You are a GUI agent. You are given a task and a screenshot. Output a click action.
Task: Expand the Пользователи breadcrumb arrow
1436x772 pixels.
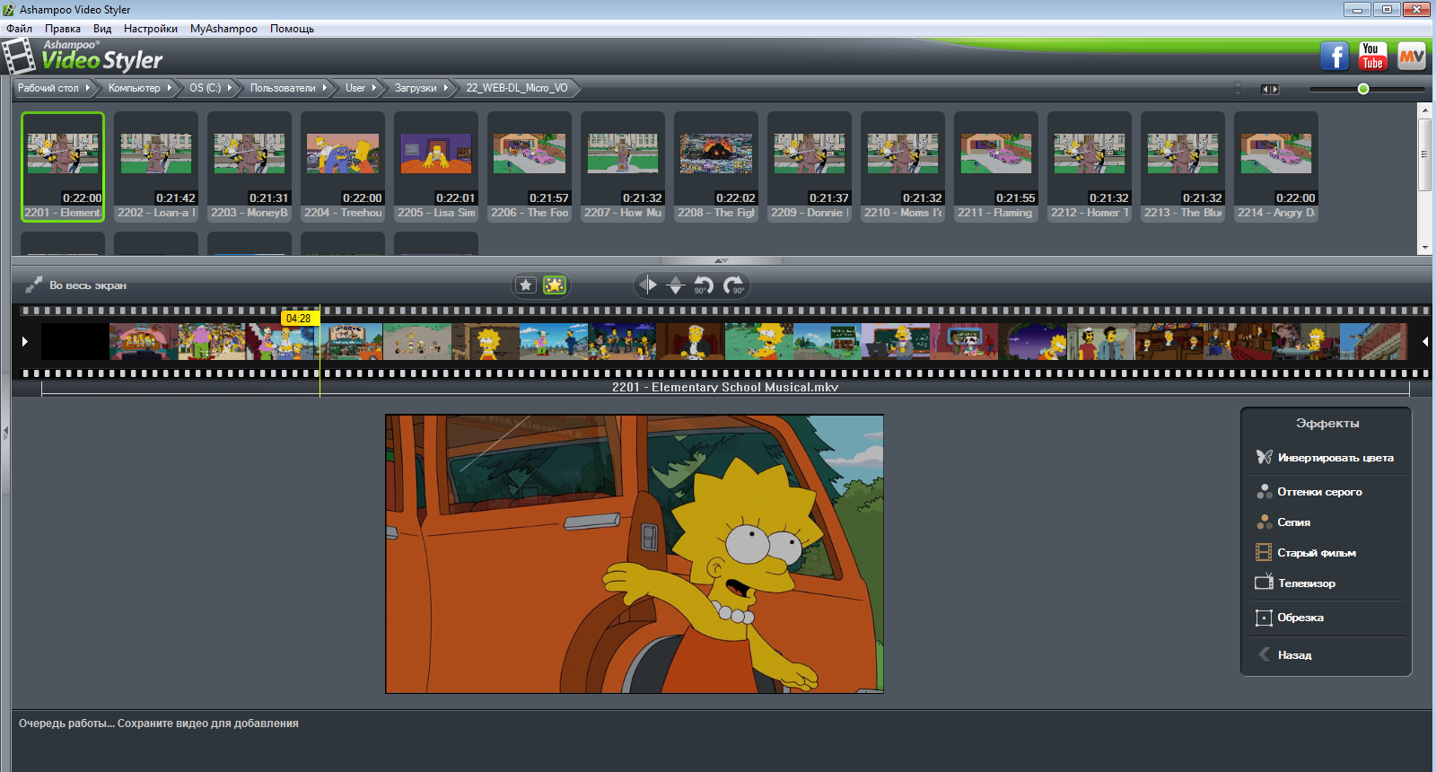point(325,88)
